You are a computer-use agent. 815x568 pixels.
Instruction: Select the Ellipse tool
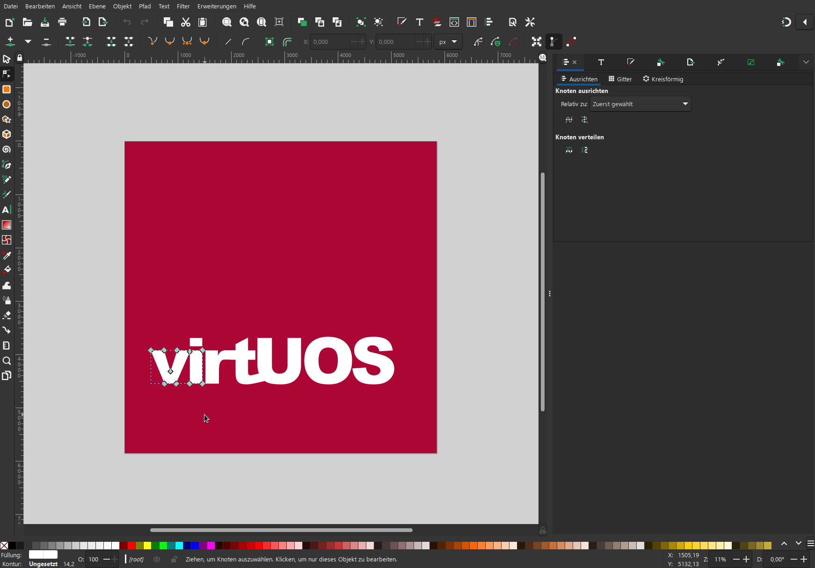click(7, 104)
